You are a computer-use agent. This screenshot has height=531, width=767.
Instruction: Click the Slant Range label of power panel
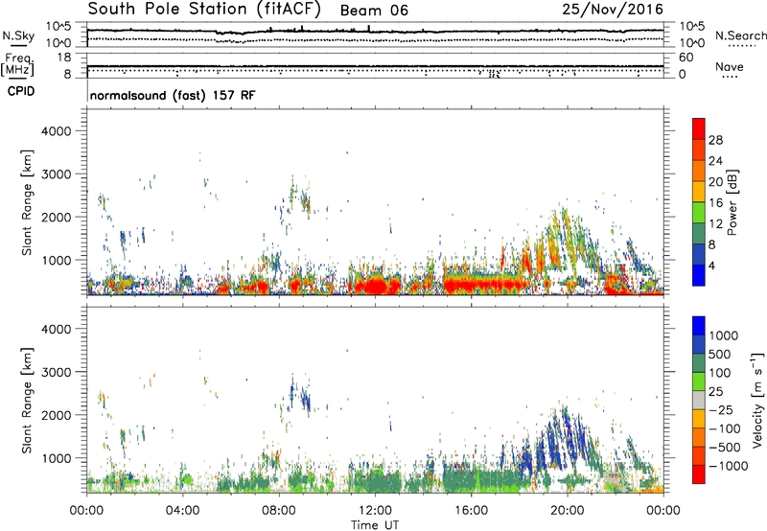(x=27, y=202)
